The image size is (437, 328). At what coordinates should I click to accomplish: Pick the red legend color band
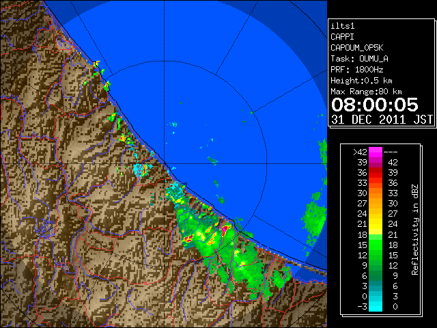376,173
